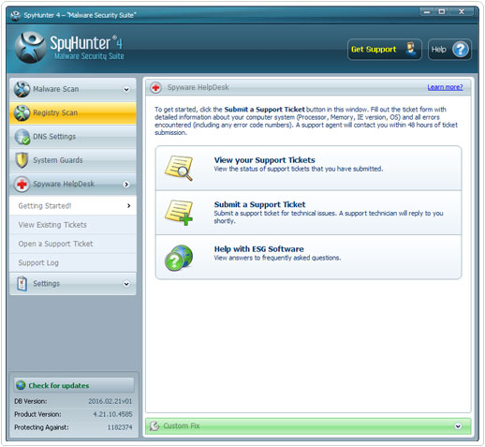This screenshot has width=485, height=447.
Task: Click the Get Support button
Action: pyautogui.click(x=385, y=50)
